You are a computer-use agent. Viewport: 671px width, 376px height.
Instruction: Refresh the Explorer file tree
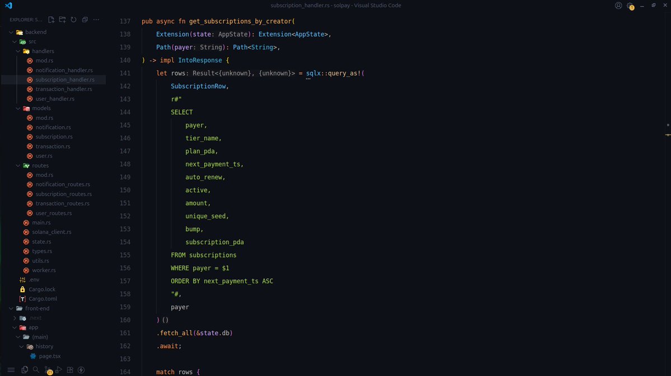(x=74, y=20)
